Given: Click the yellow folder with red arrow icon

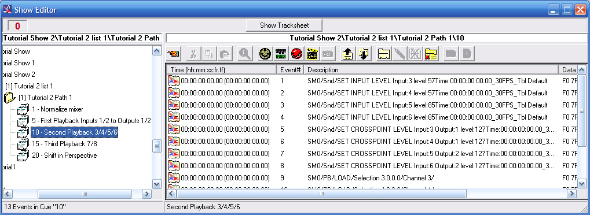Looking at the screenshot, I should 431,54.
